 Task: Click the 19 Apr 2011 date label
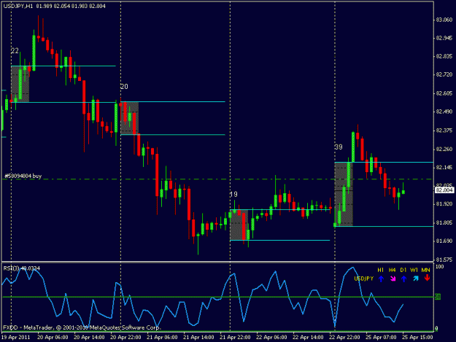click(x=16, y=338)
